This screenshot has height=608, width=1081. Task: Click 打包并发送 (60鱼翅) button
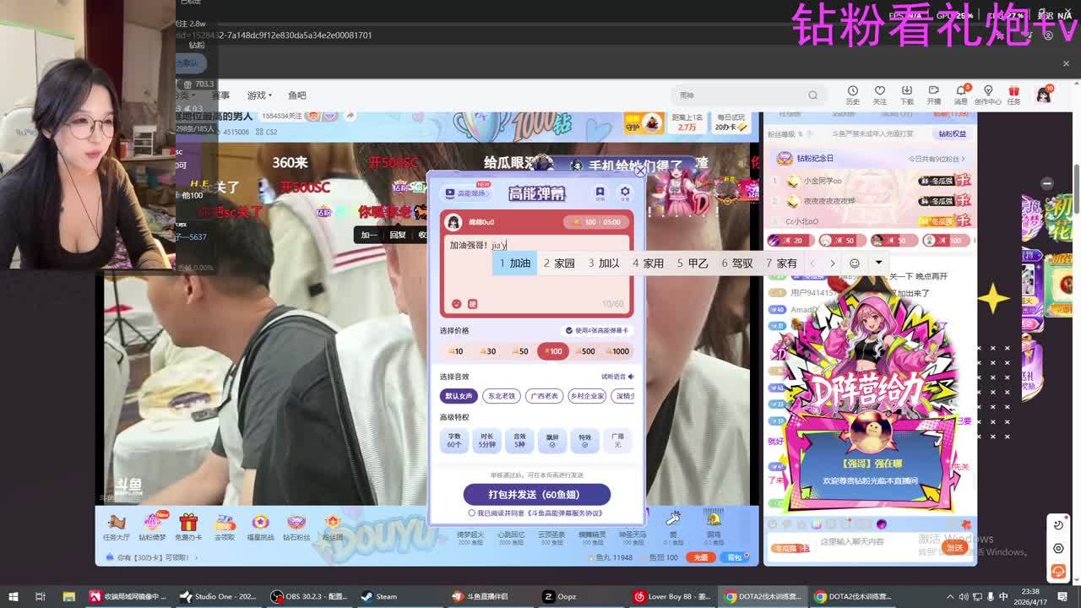click(x=536, y=494)
